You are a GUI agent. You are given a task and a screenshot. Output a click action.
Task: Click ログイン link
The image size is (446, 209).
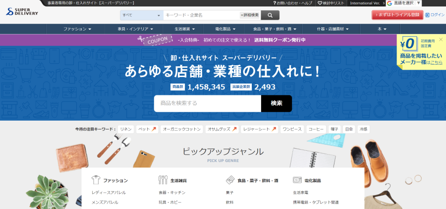point(438,15)
